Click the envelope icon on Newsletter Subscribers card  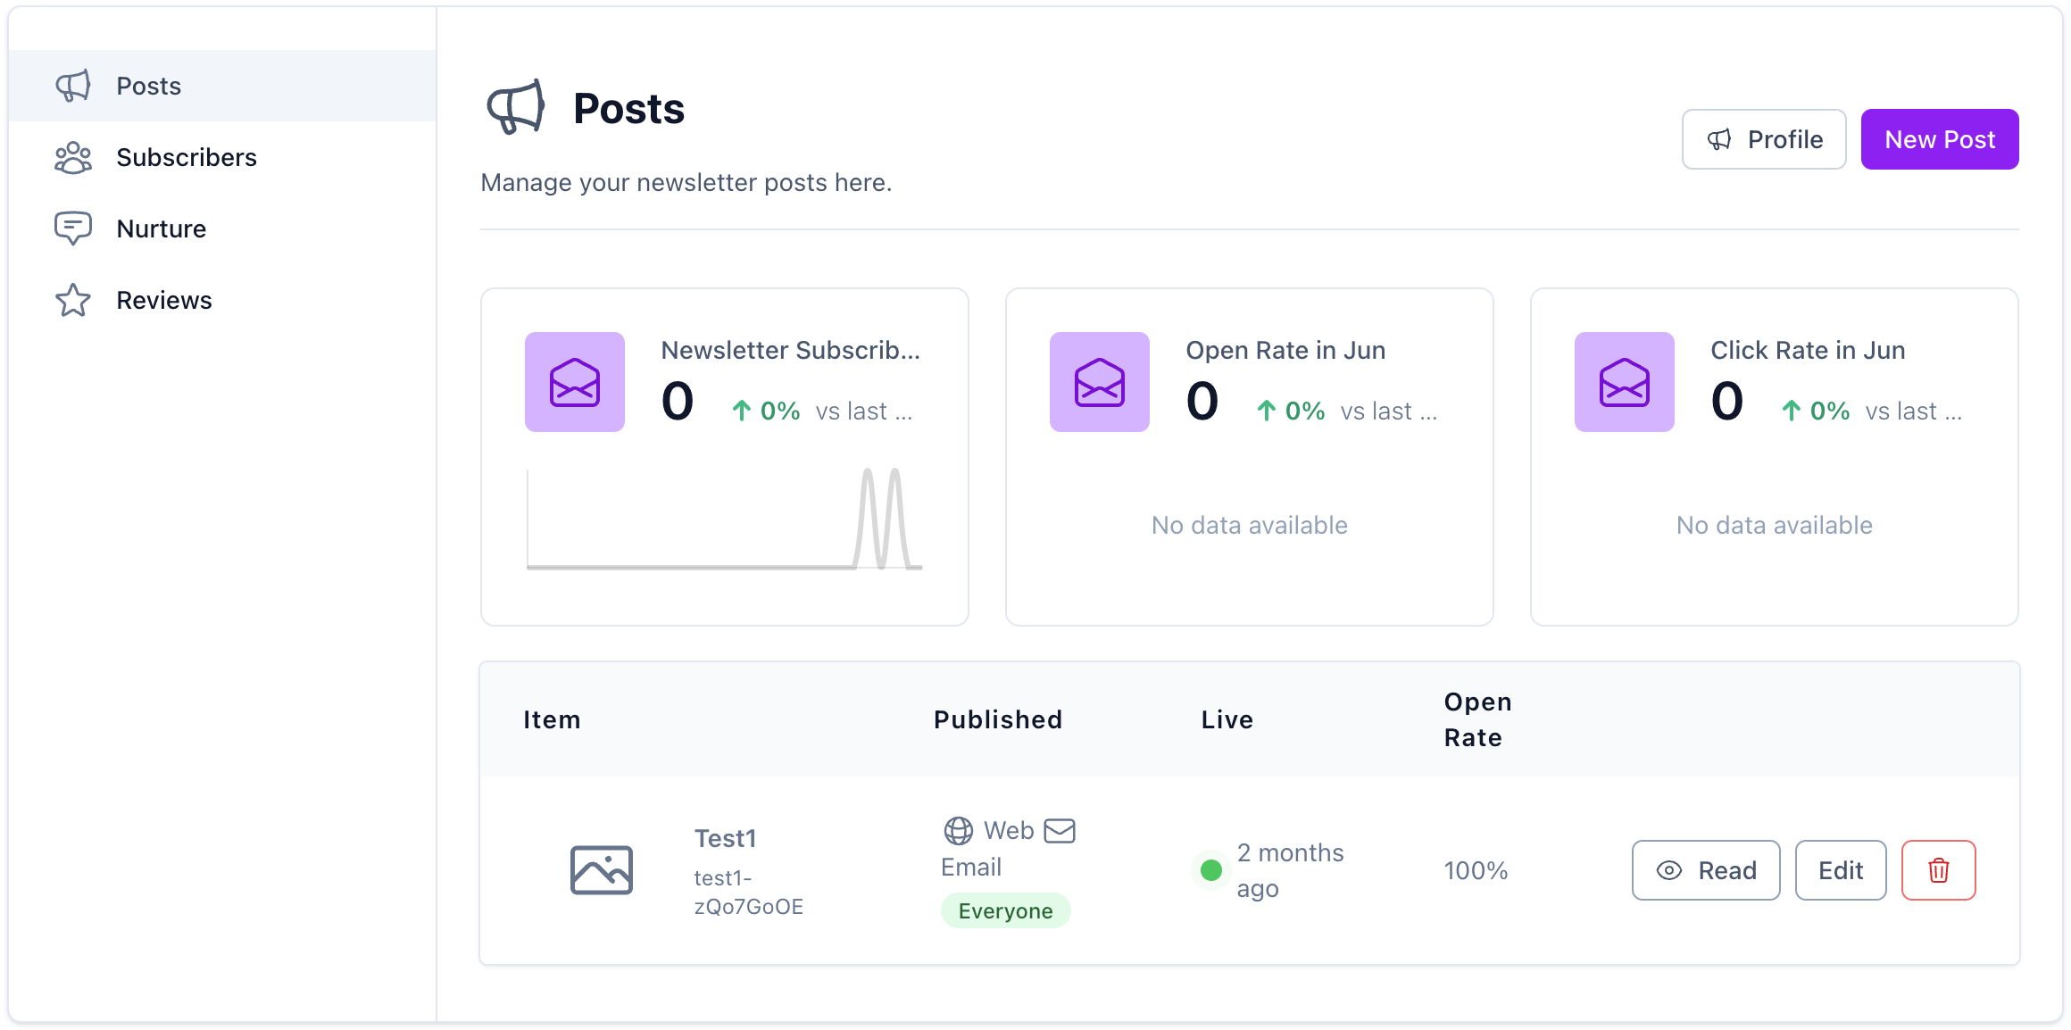(x=575, y=382)
